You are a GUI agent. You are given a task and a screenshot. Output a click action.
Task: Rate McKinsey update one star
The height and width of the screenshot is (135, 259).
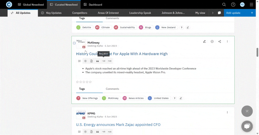pyautogui.click(x=77, y=82)
